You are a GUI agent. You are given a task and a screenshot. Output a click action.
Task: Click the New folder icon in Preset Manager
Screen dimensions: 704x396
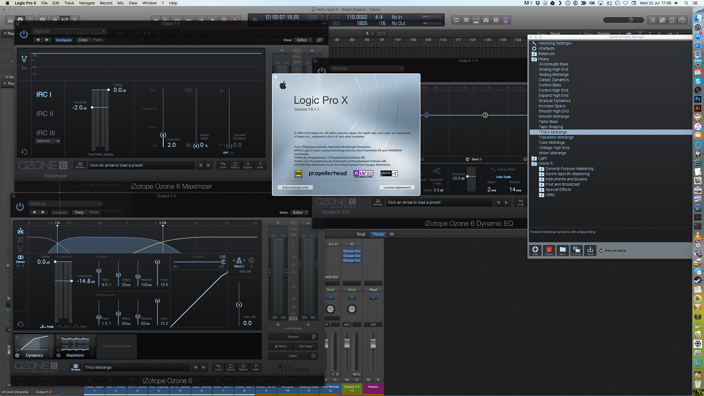pyautogui.click(x=563, y=251)
